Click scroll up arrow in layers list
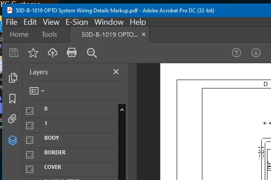Viewport: 271px width, 180px height. coord(122,110)
